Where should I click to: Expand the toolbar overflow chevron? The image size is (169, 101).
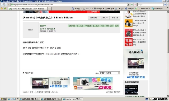coord(168,8)
